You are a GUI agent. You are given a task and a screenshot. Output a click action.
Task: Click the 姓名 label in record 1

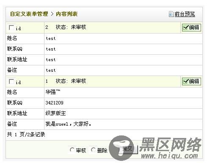[12, 92]
